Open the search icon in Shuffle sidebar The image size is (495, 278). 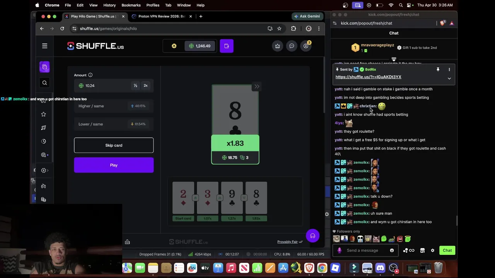44,83
